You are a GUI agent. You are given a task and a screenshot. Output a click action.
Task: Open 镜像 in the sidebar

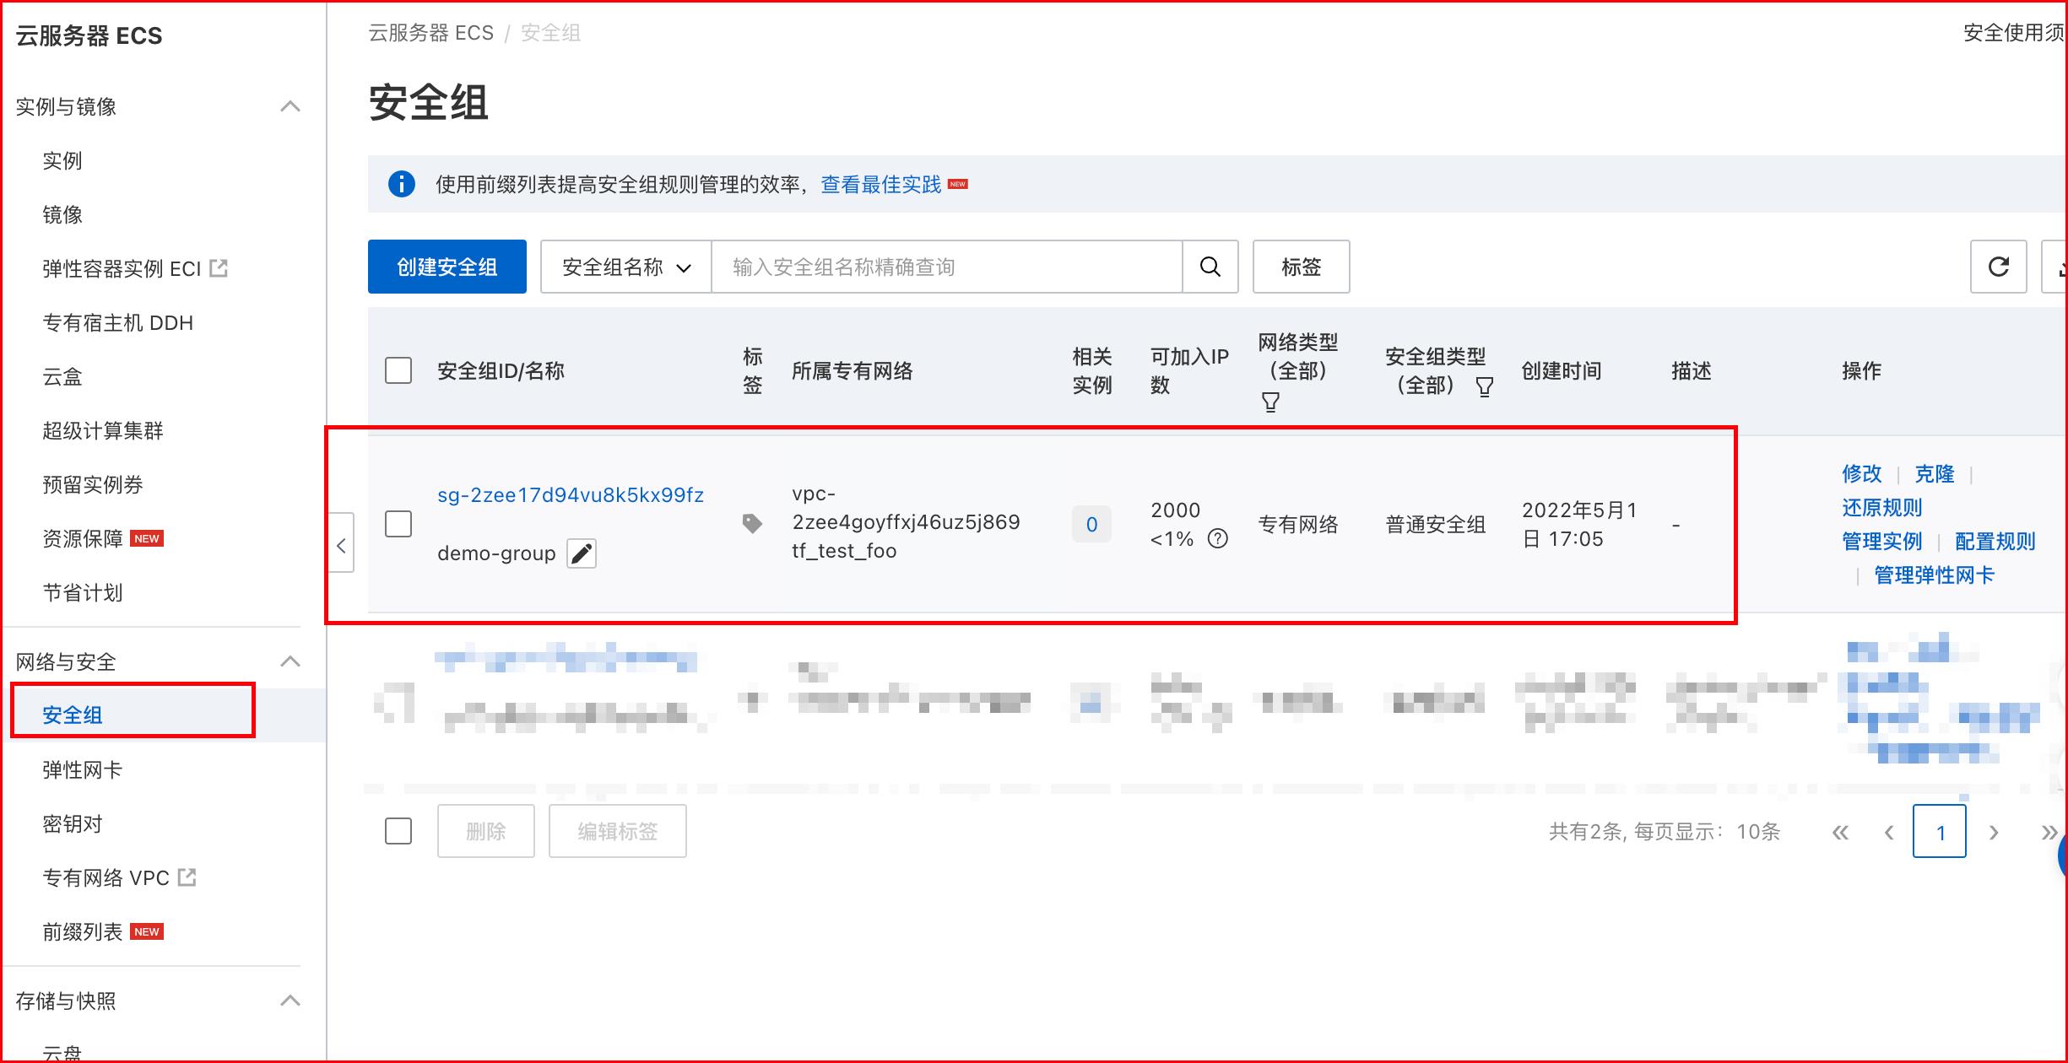click(62, 214)
